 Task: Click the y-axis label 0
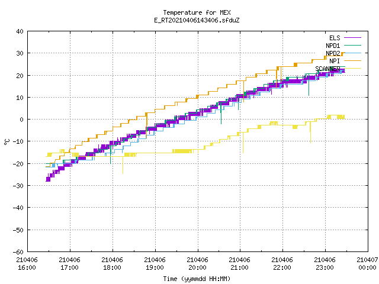22,120
